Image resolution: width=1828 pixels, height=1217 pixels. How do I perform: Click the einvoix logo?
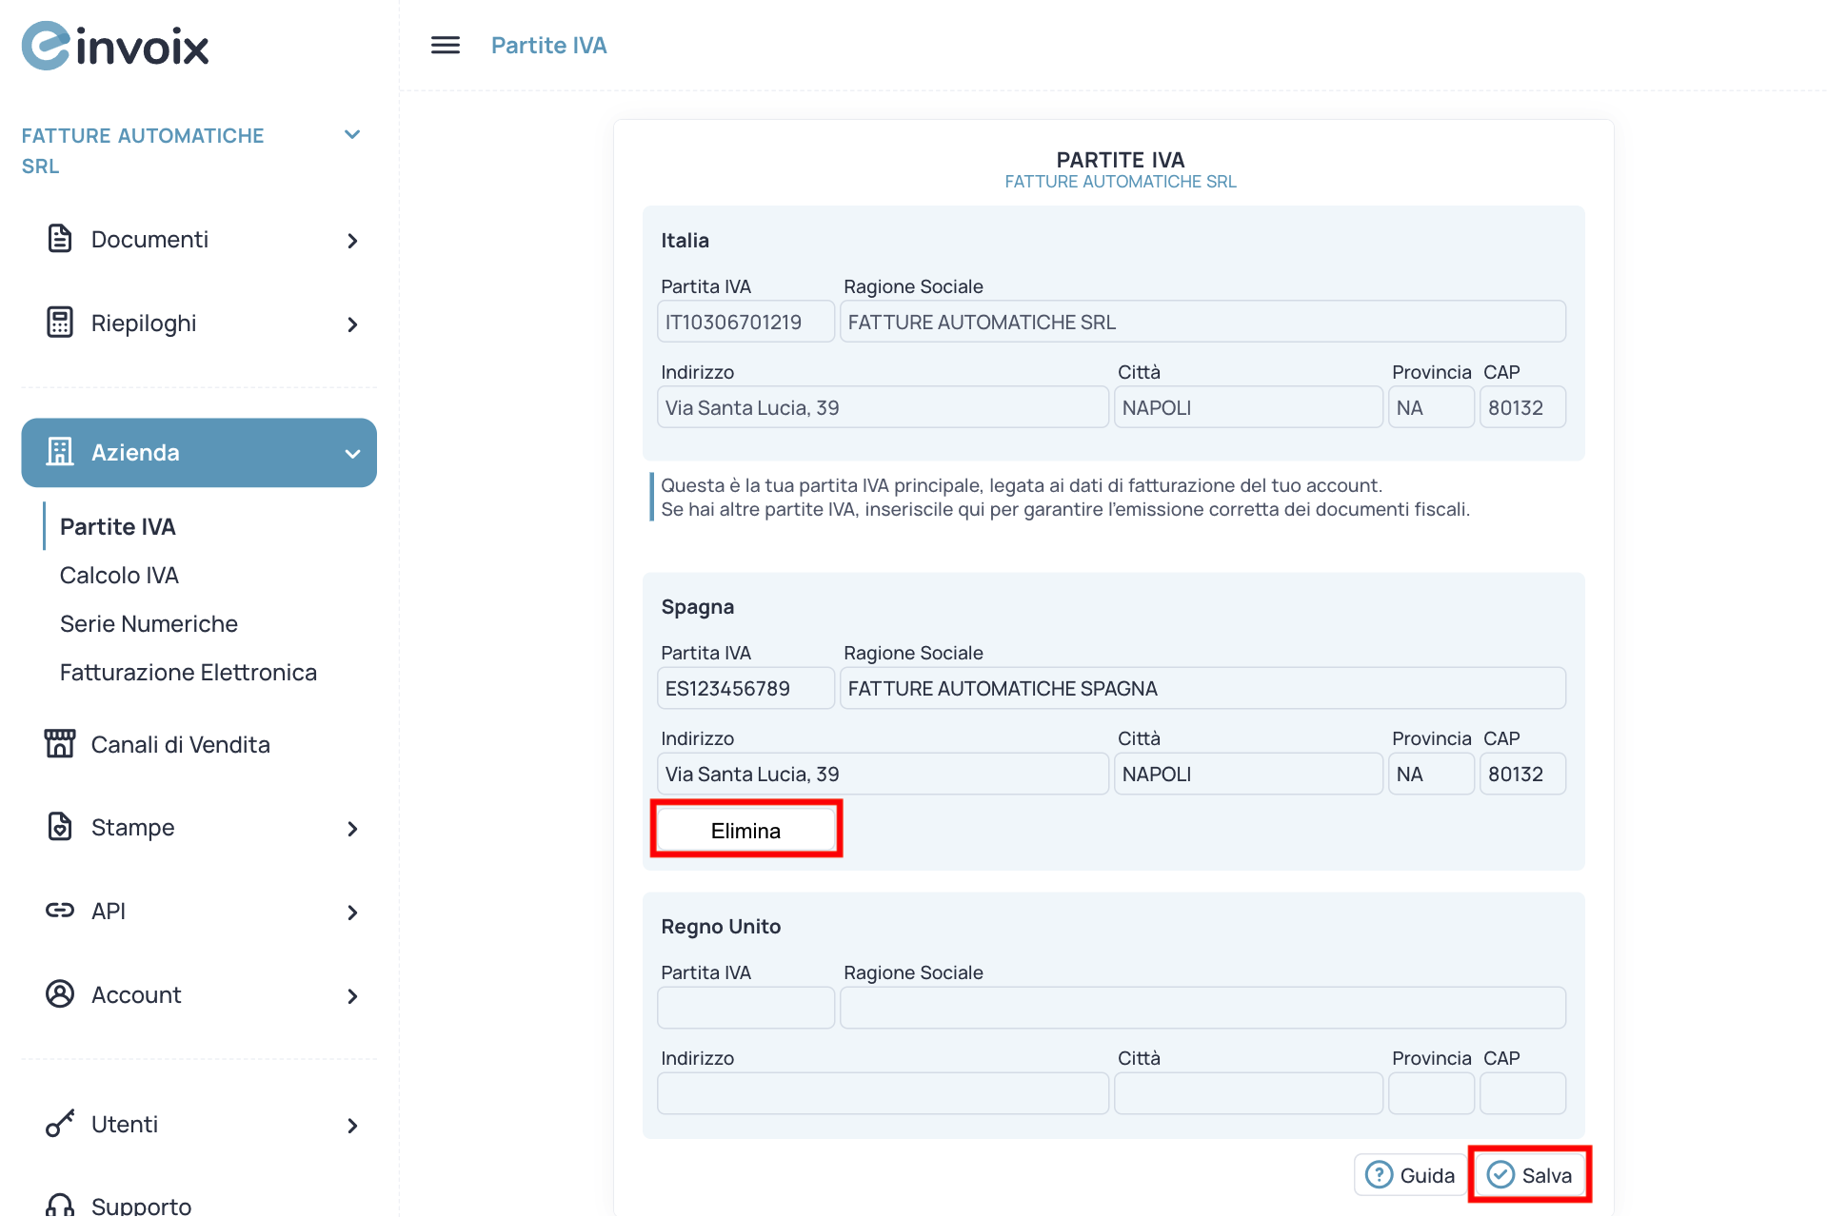click(x=115, y=46)
